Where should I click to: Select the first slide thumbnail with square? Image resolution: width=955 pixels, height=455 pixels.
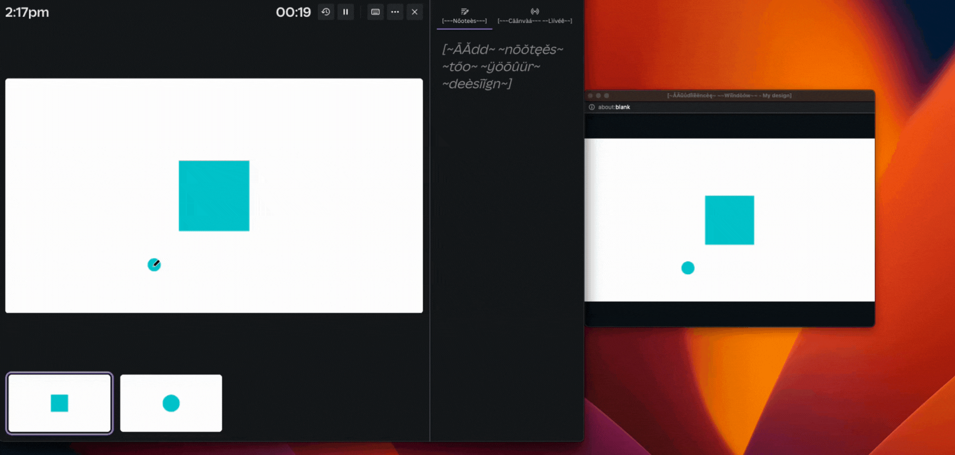60,403
